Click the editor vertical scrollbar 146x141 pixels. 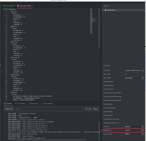(99, 28)
